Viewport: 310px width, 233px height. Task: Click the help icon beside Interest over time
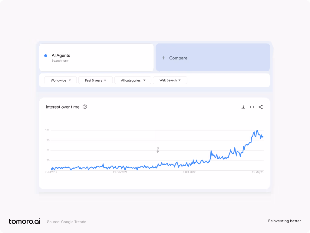[85, 107]
